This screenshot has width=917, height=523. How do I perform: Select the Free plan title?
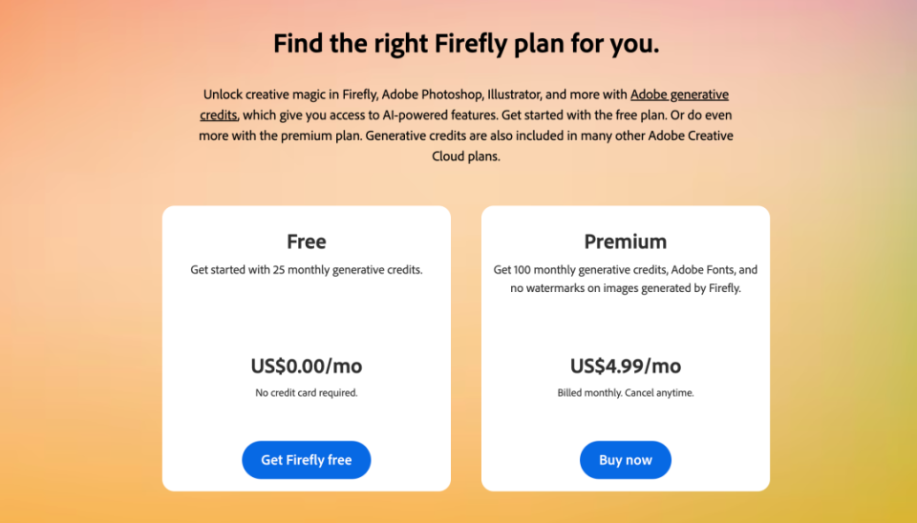[306, 241]
